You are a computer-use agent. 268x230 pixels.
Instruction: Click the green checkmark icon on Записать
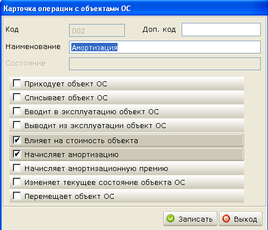coord(170,218)
